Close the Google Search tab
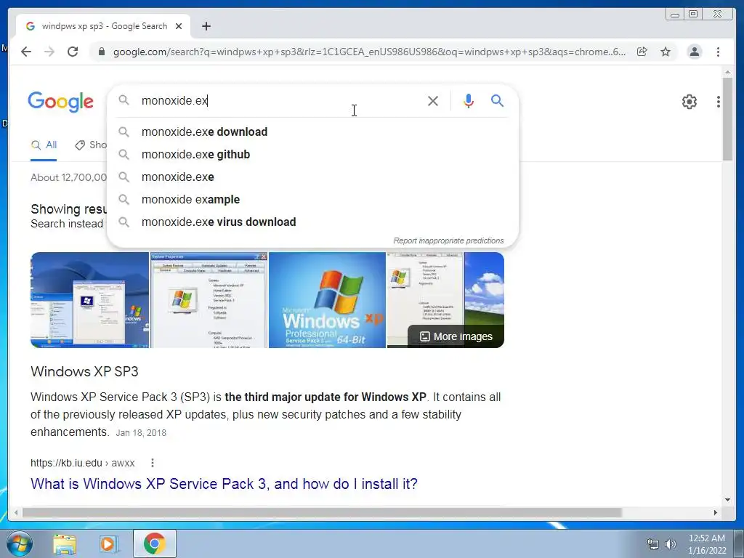Screen dimensions: 744x558 click(179, 26)
